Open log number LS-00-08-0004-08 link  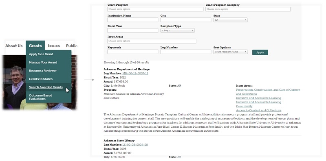pos(135,145)
